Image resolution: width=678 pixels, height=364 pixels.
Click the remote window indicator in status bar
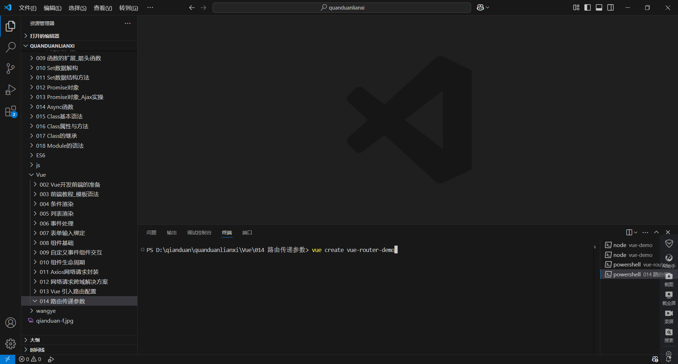pos(7,359)
